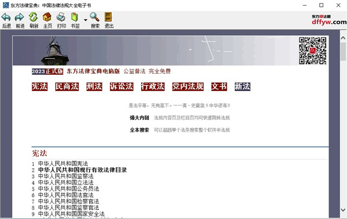Select the 刑法 category button
The width and height of the screenshot is (347, 219).
tap(94, 86)
